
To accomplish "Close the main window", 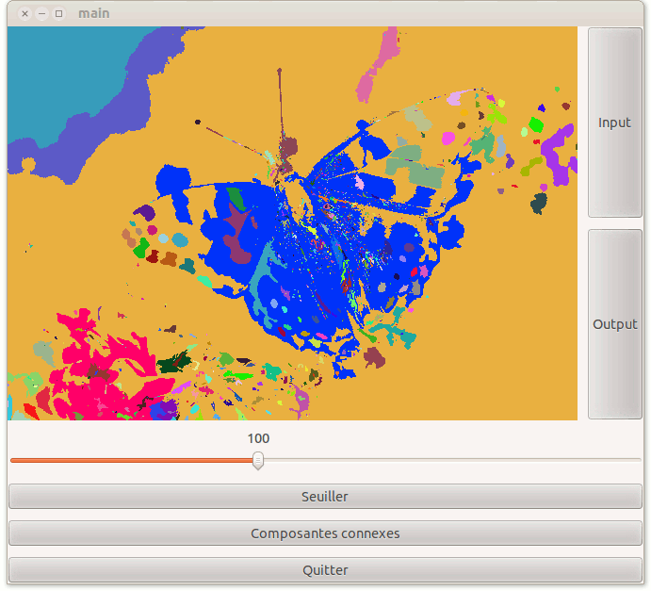I will pos(25,13).
